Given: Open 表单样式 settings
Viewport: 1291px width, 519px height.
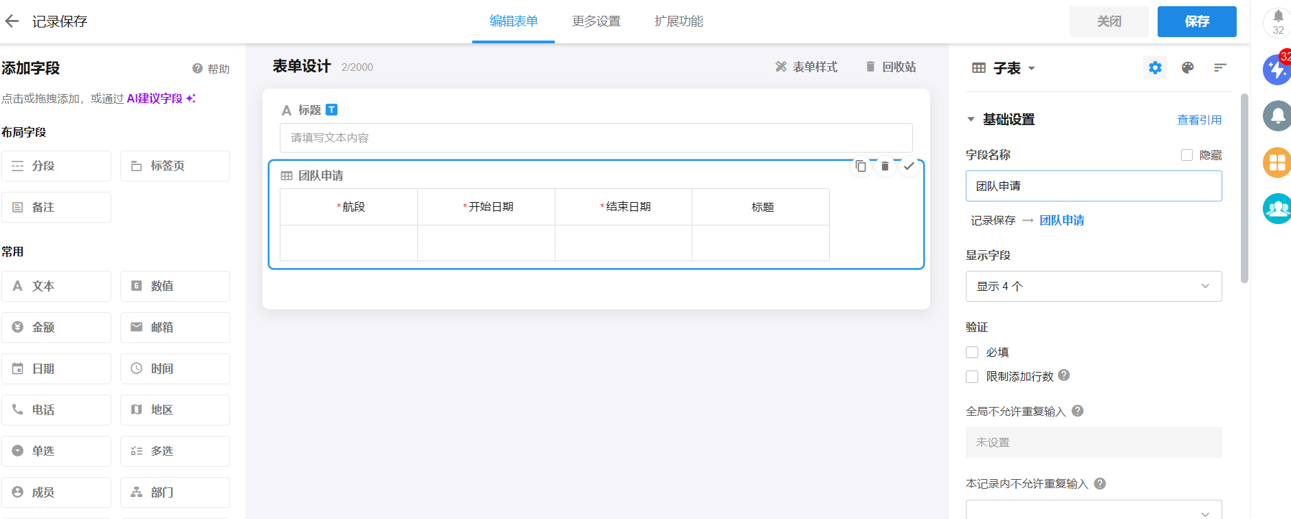Looking at the screenshot, I should [806, 67].
